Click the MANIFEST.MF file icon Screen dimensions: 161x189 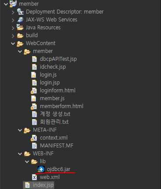coord(34,146)
